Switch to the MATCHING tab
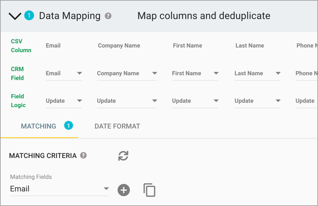This screenshot has height=206, width=318. pyautogui.click(x=39, y=126)
